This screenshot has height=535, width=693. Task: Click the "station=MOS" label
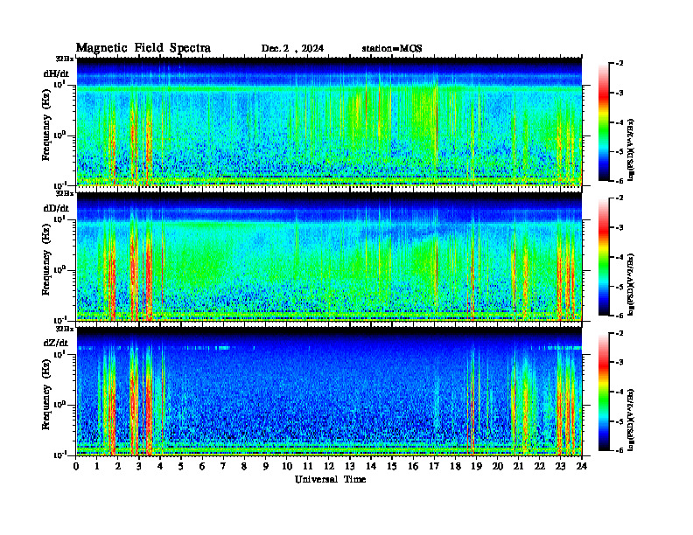392,48
